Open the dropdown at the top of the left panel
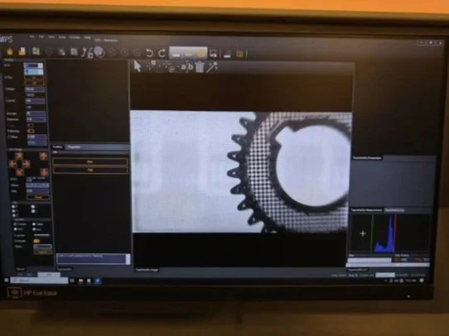Screen dimensions: 449x336 (33, 65)
